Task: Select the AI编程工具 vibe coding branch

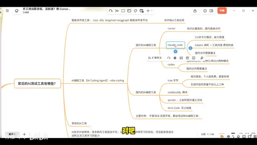Action: [x=98, y=81]
